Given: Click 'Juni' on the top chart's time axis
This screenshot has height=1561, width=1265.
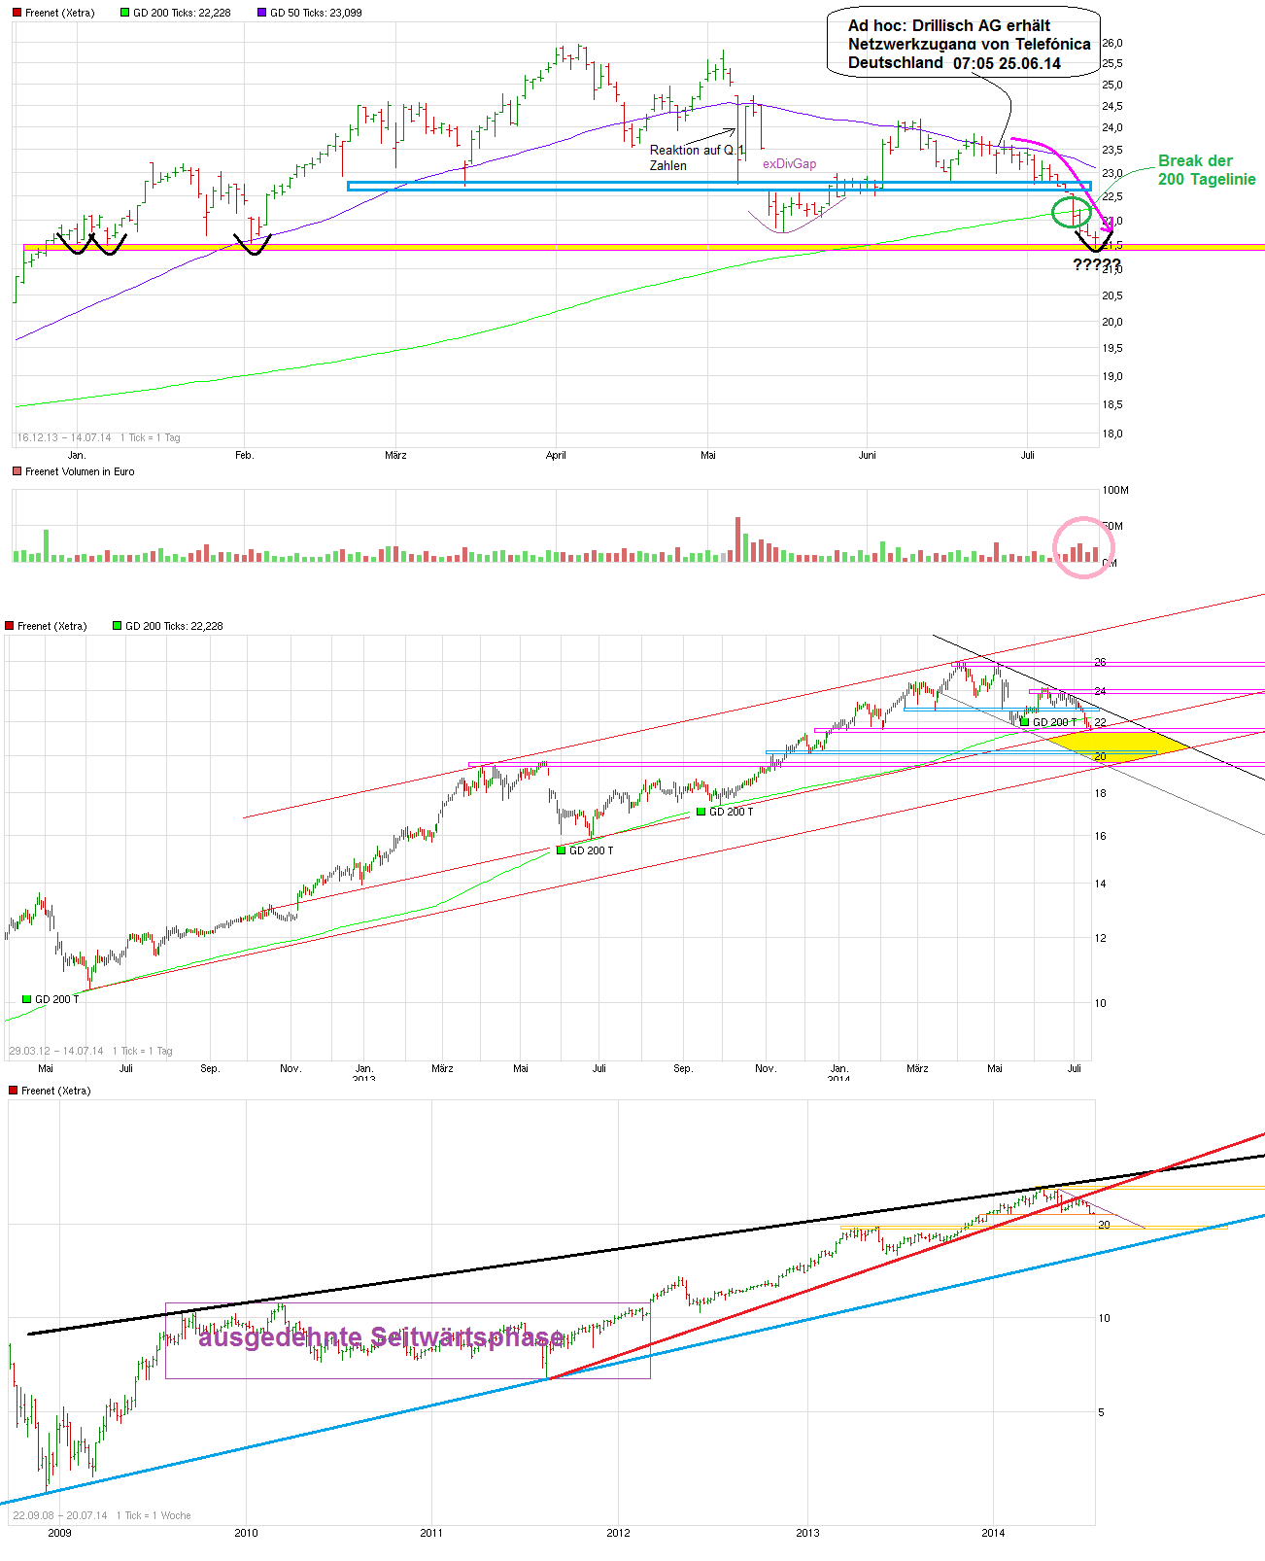Looking at the screenshot, I should 868,455.
